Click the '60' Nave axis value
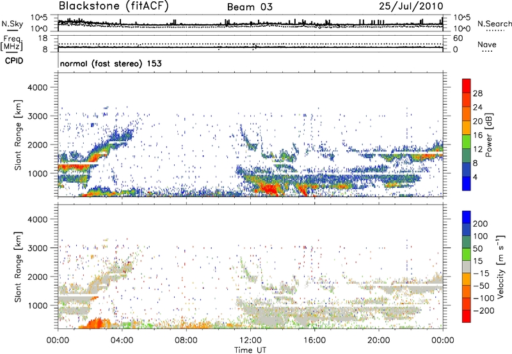Screen dimensions: 512x354 [x=458, y=38]
